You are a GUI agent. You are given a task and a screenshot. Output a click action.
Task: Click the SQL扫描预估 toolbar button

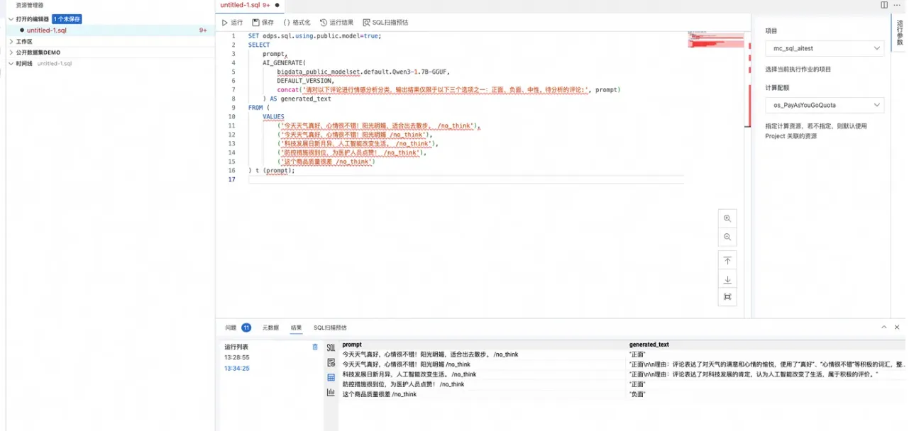[385, 23]
